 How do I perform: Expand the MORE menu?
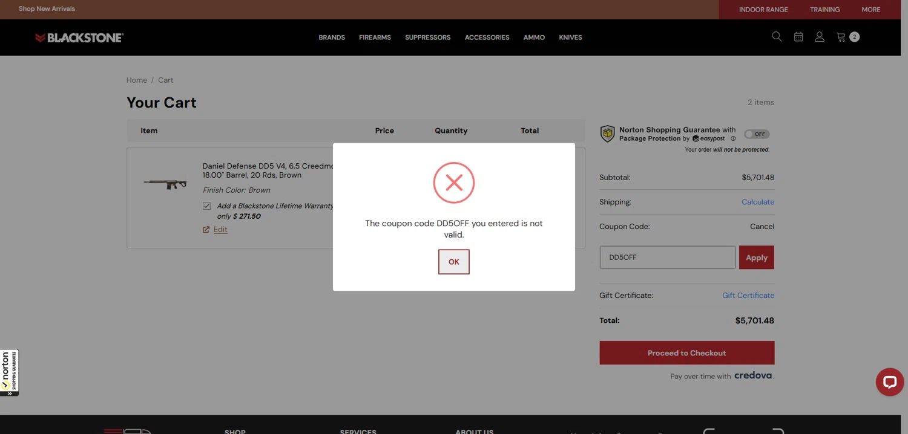(x=871, y=10)
